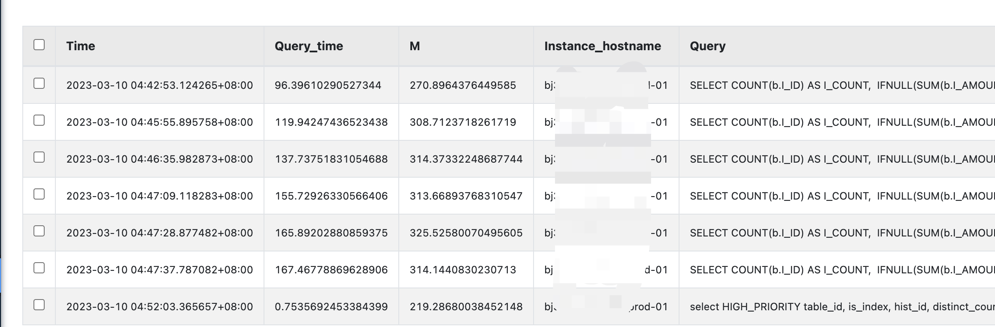Check the box beside 04:47:37.787082
Image resolution: width=995 pixels, height=327 pixels.
39,268
